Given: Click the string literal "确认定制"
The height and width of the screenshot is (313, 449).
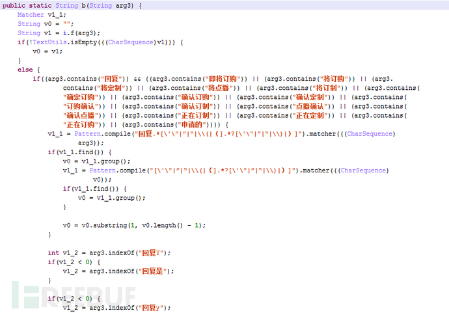Looking at the screenshot, I should pyautogui.click(x=310, y=97).
